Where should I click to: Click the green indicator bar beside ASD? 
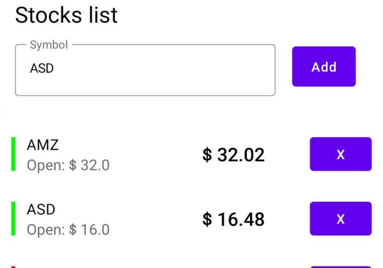(x=13, y=219)
